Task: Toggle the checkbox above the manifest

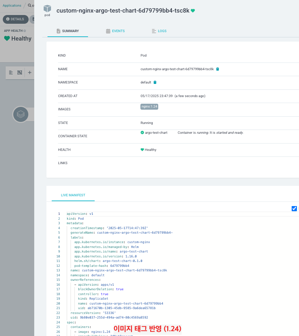Action: point(294,209)
